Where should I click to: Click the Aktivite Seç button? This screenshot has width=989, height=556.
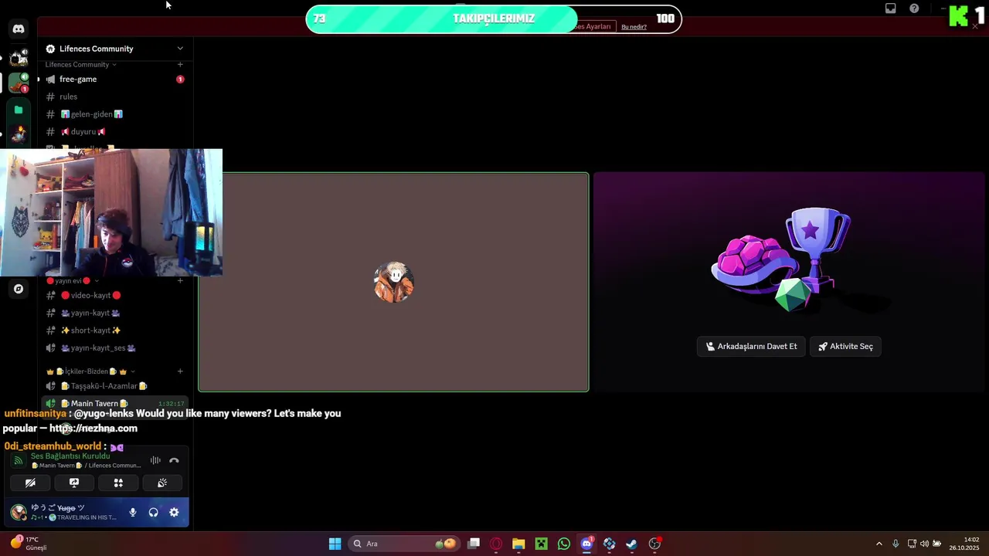click(x=845, y=347)
